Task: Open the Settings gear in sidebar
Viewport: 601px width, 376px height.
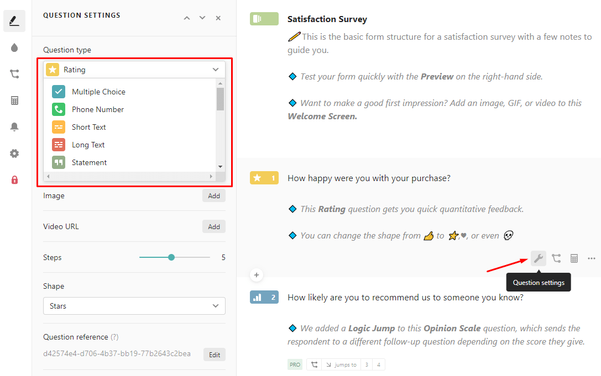Action: 14,153
